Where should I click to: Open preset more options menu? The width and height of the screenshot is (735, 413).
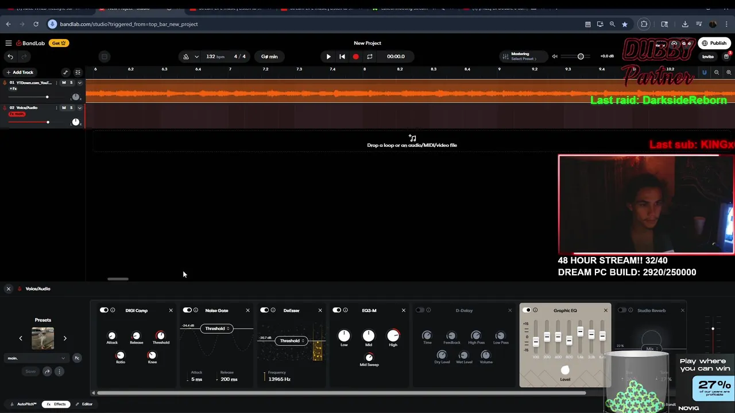coord(59,372)
